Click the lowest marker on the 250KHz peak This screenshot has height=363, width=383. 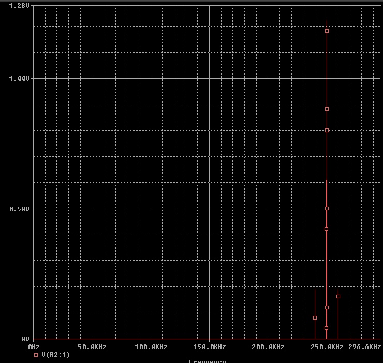(326, 328)
